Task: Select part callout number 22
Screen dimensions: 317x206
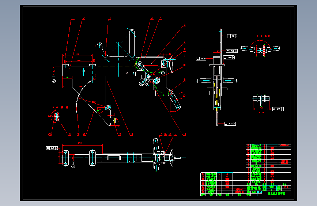Action: click(70, 134)
